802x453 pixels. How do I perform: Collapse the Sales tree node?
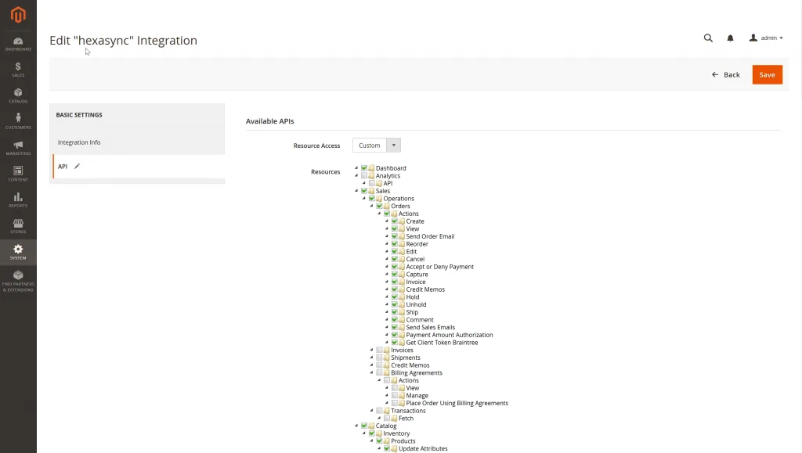pos(356,191)
